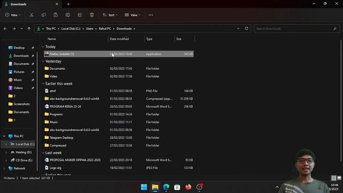Launch Firefox from taskbar

pos(188,187)
